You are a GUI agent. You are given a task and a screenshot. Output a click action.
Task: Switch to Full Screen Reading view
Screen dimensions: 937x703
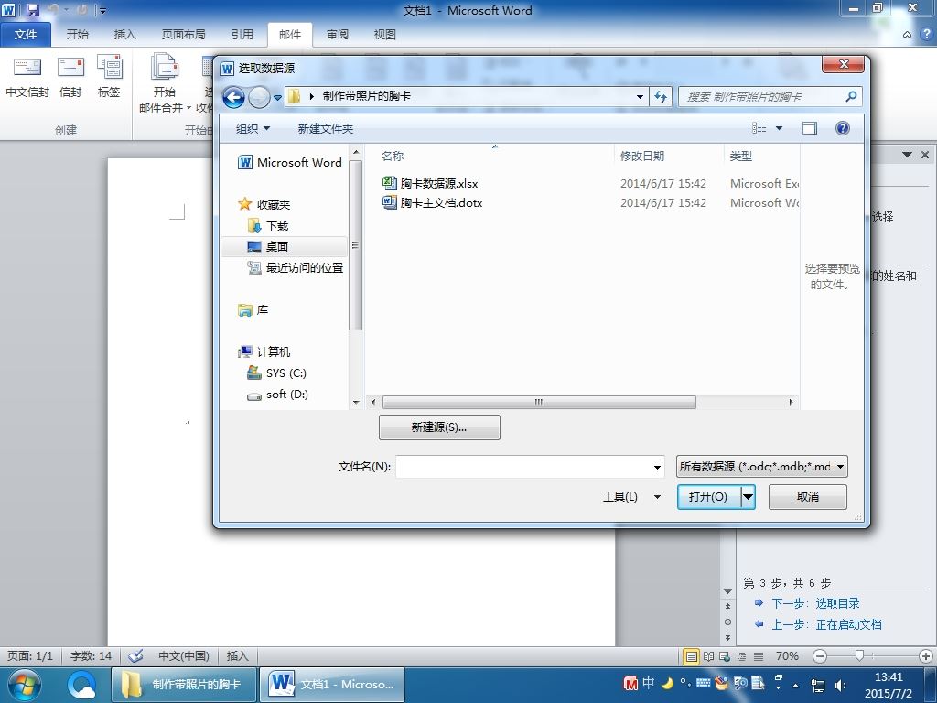pyautogui.click(x=709, y=656)
